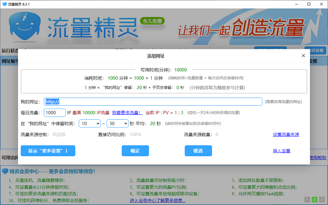Go to page 1 of member tips
Image resolution: width=328 pixels, height=205 pixels.
tap(307, 200)
